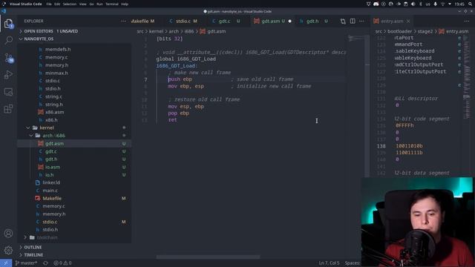
Task: Open the Manage gear menu
Action: 8,250
